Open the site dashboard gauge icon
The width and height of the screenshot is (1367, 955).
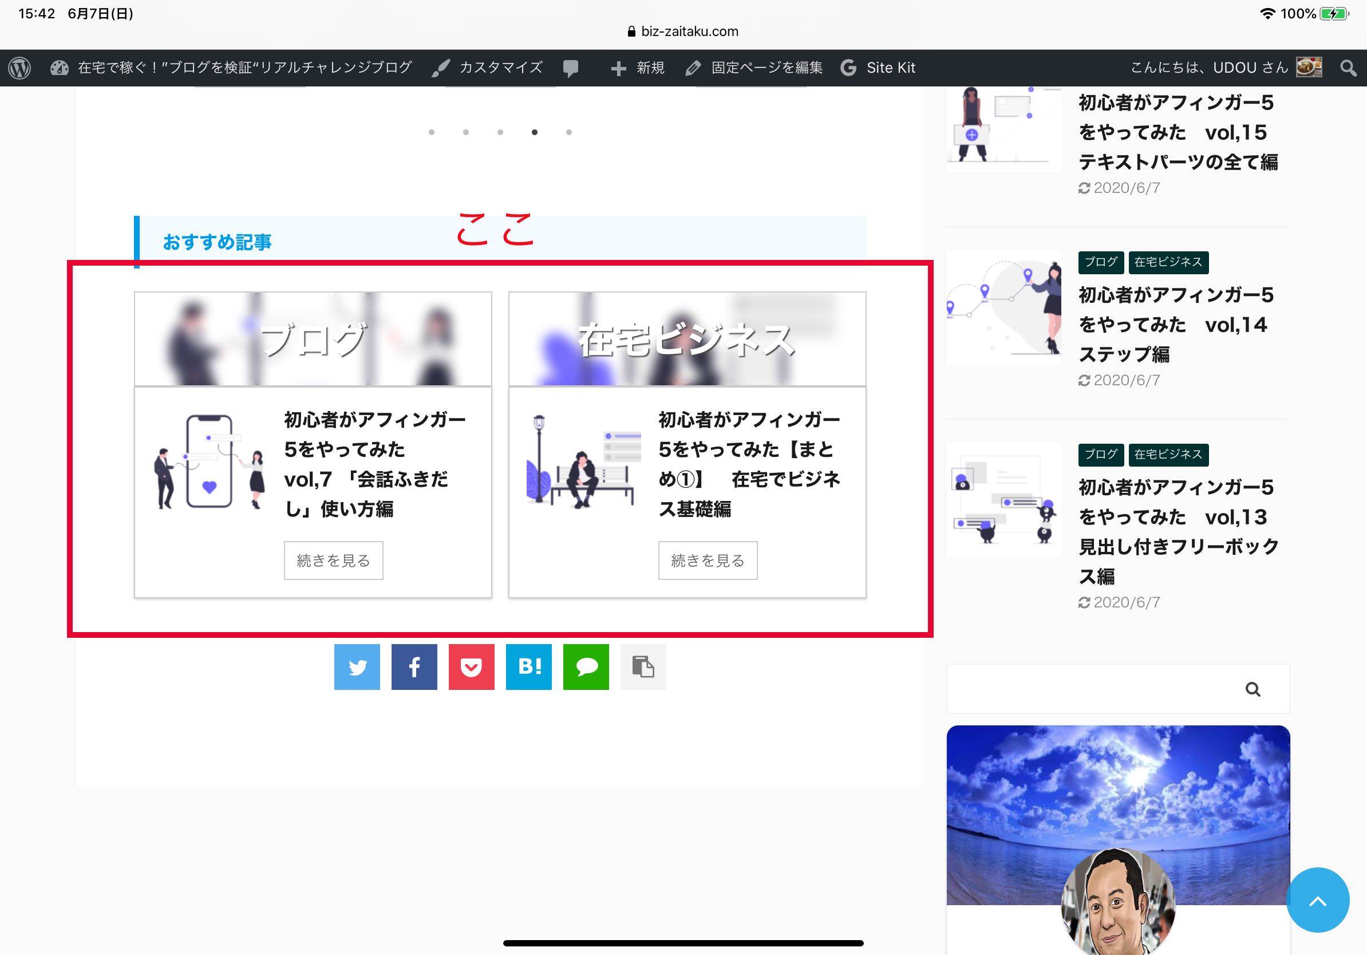pos(59,68)
